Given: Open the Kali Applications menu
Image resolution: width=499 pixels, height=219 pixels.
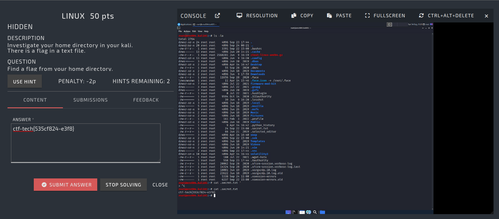Looking at the screenshot, I should 185,24.
